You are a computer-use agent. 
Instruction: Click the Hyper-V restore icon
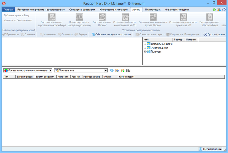pyautogui.click(x=102, y=17)
